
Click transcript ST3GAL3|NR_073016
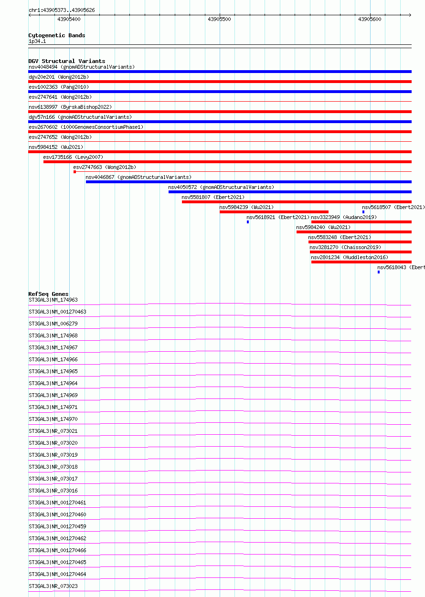click(x=53, y=491)
